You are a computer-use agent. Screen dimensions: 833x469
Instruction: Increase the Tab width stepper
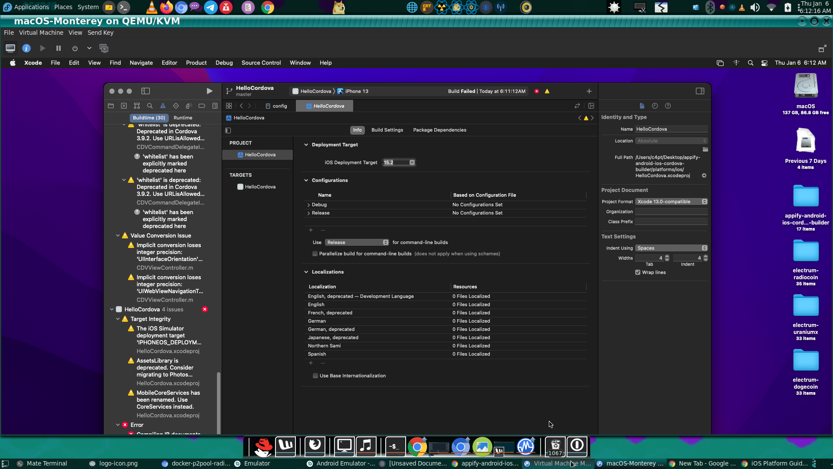coord(667,257)
